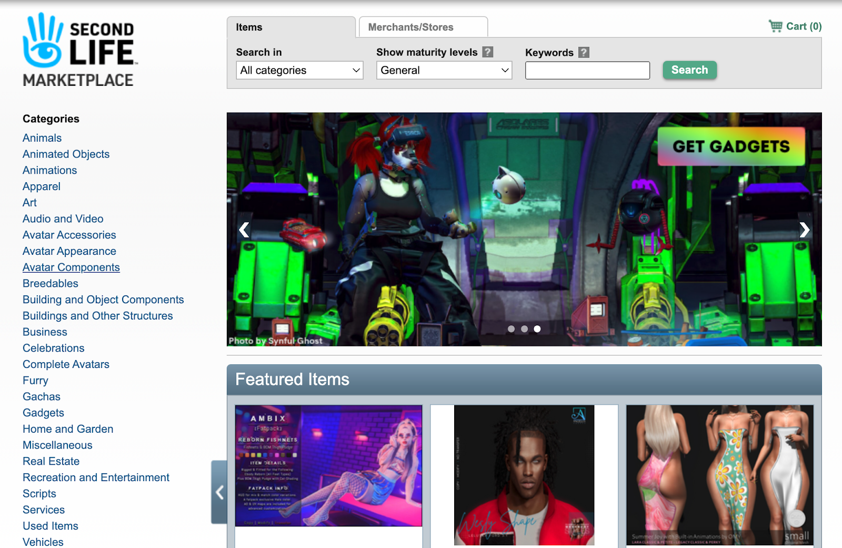Open the Avatar Components category
This screenshot has width=842, height=548.
pyautogui.click(x=71, y=267)
